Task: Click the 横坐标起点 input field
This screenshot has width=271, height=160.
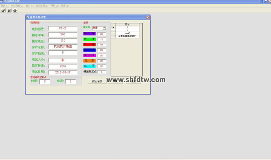Action: click(x=102, y=72)
